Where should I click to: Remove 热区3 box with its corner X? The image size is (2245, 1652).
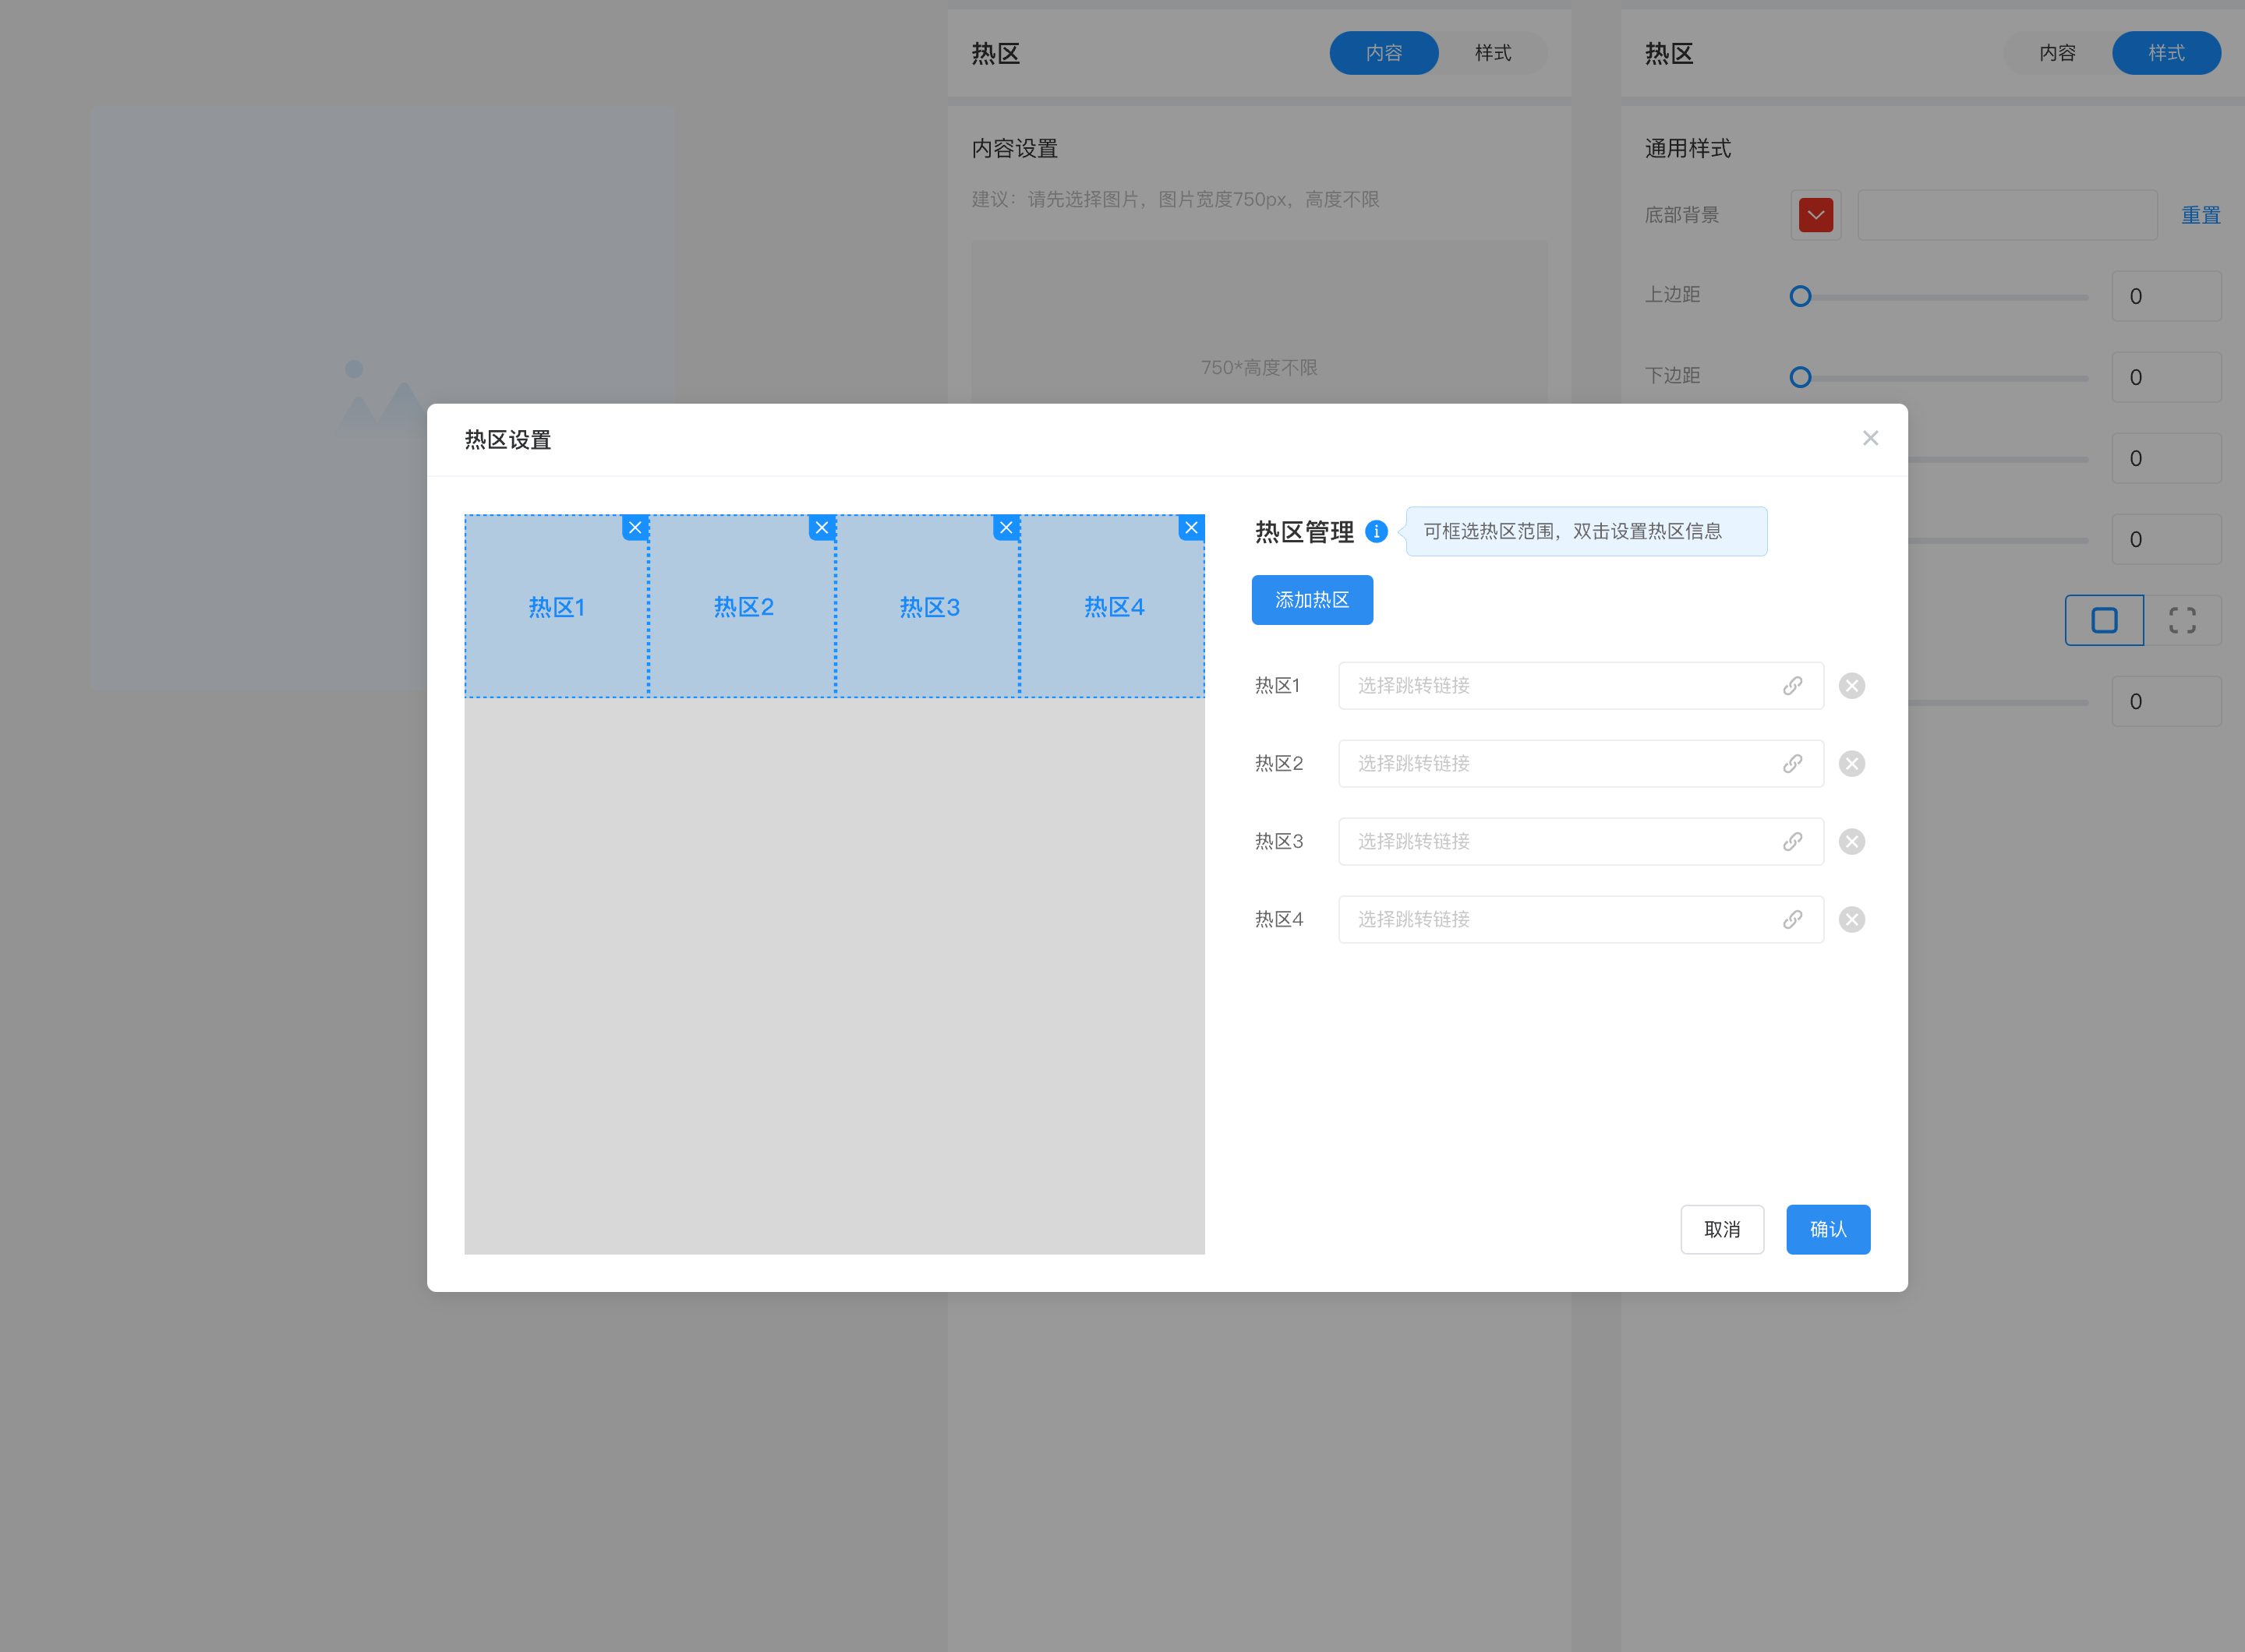coord(1006,528)
